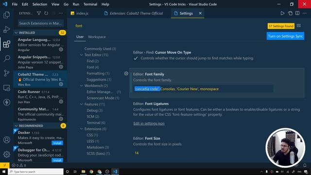Viewport: 311px width, 175px height.
Task: Open editor more actions ellipsis
Action: [305, 13]
